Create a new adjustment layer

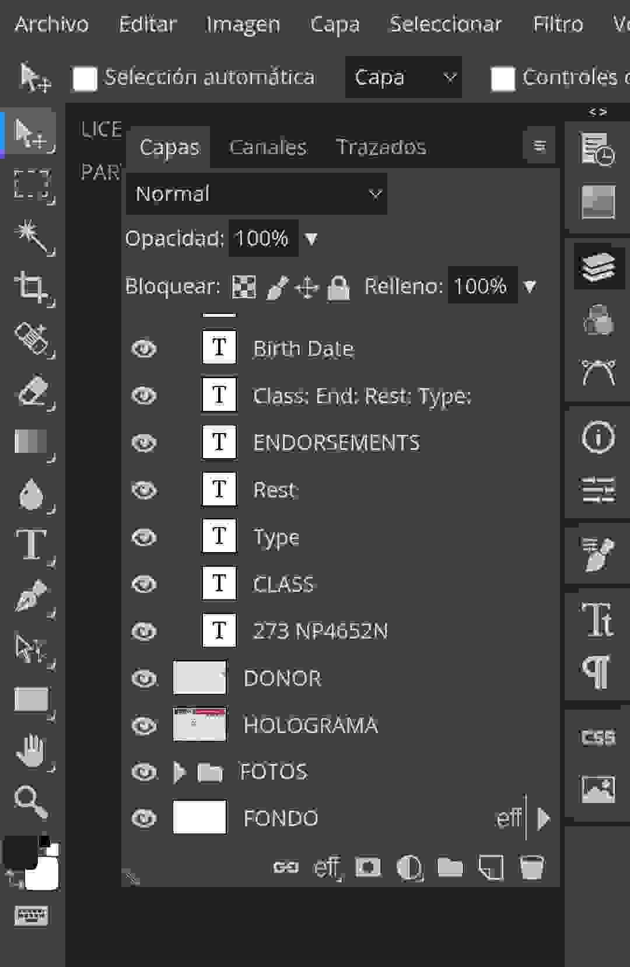tap(409, 868)
